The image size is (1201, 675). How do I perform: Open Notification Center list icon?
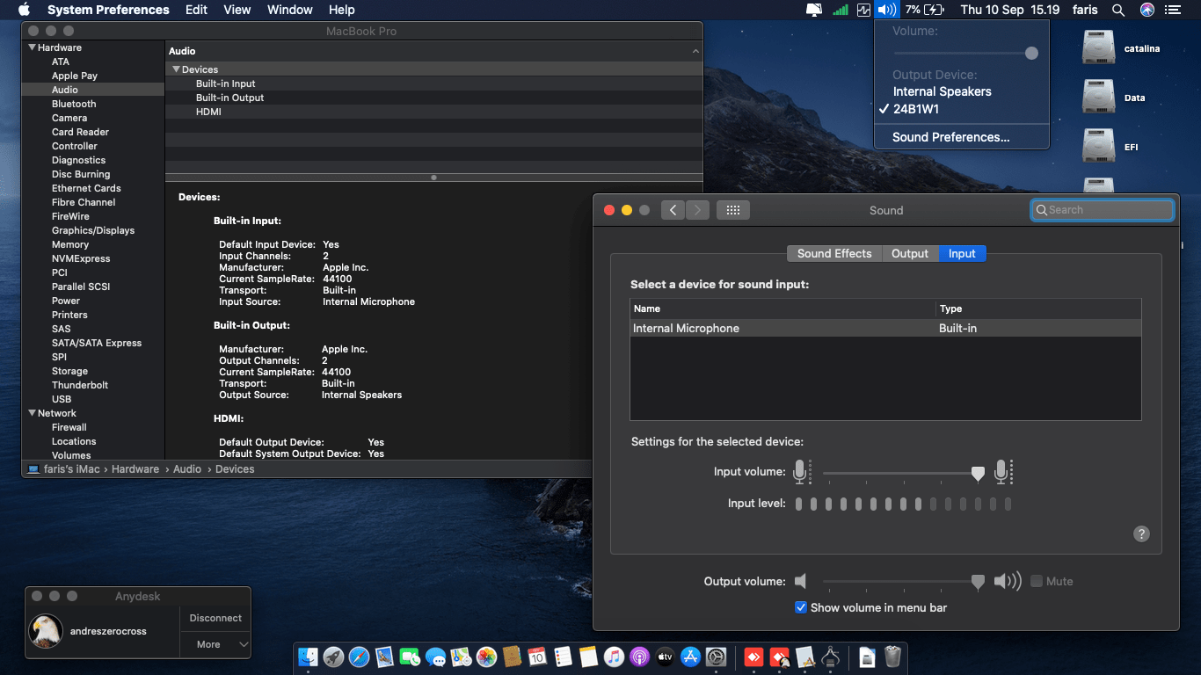1173,10
